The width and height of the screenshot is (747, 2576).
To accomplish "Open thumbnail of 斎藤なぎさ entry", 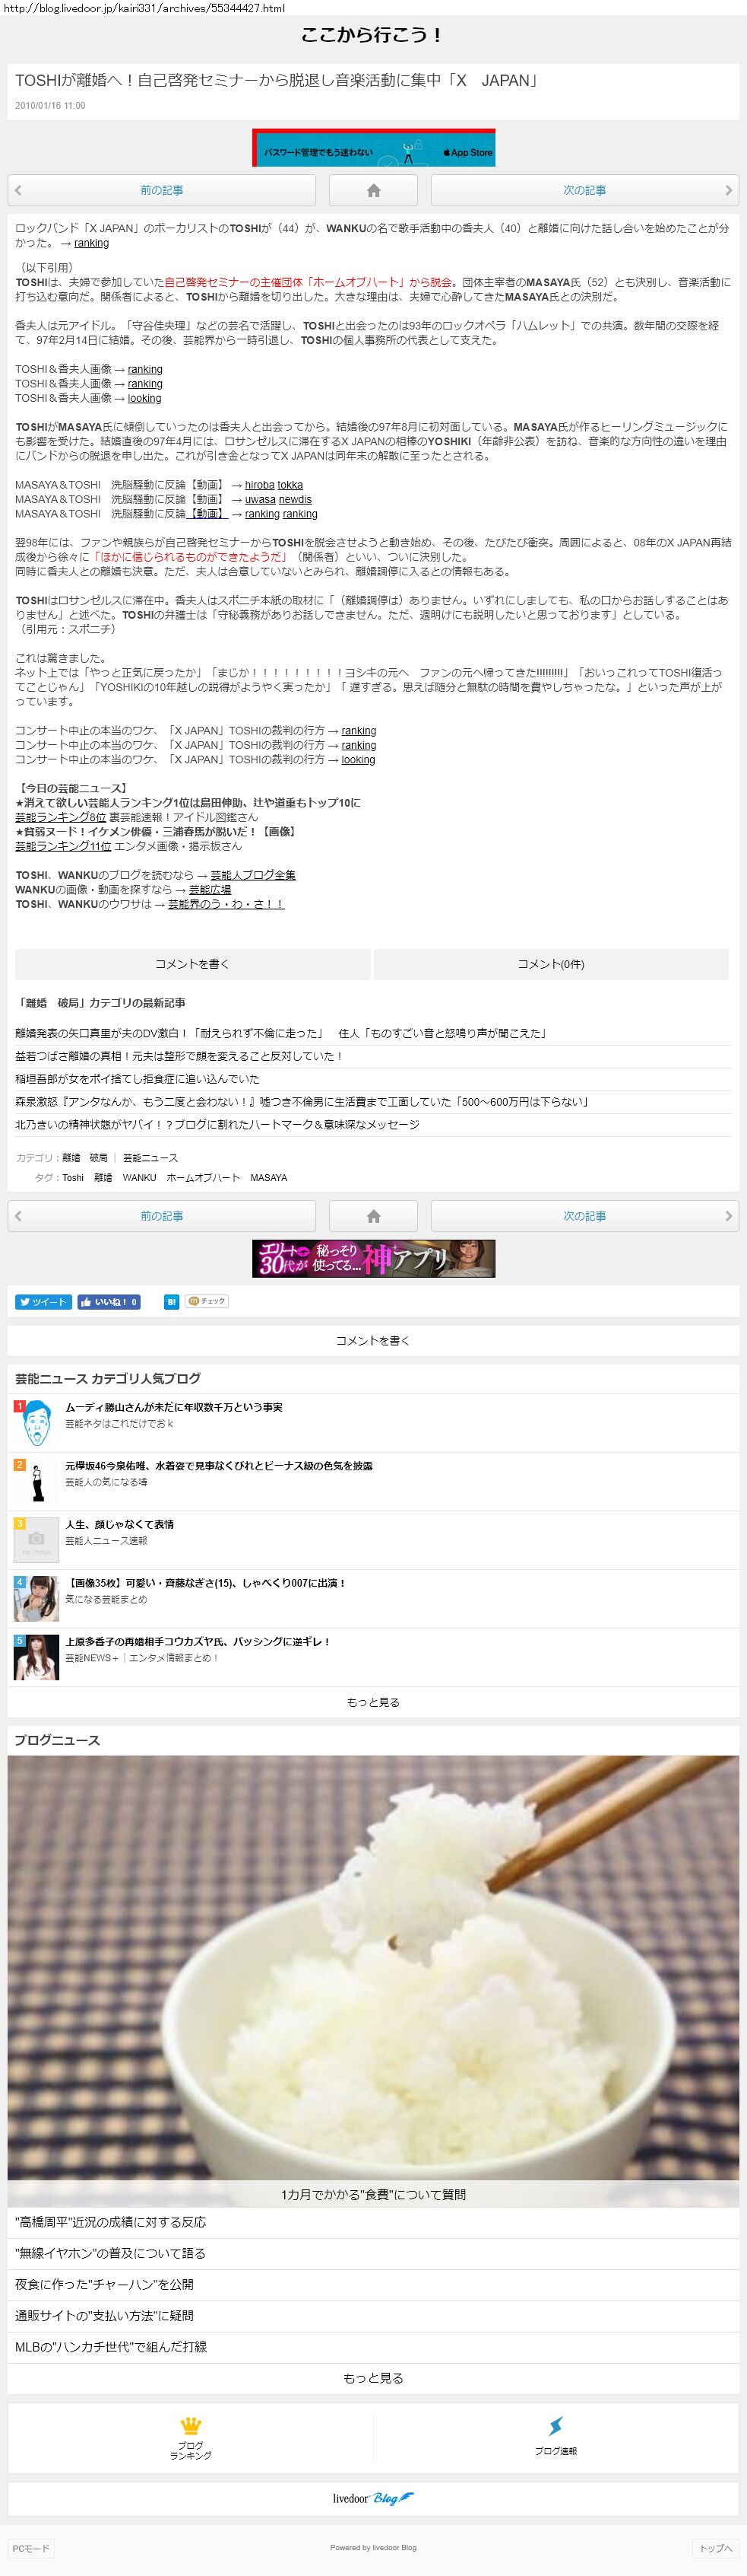I will (36, 1599).
